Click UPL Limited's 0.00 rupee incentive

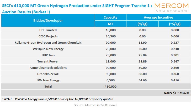tap(142, 30)
